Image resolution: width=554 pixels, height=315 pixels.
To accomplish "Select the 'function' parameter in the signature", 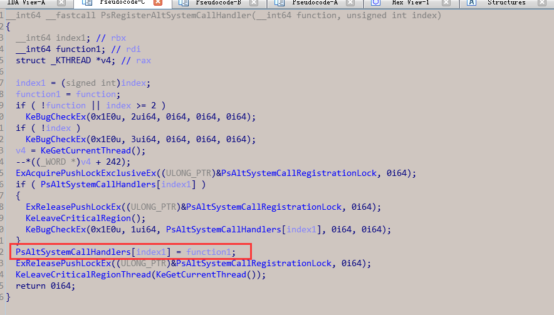I will coord(316,16).
